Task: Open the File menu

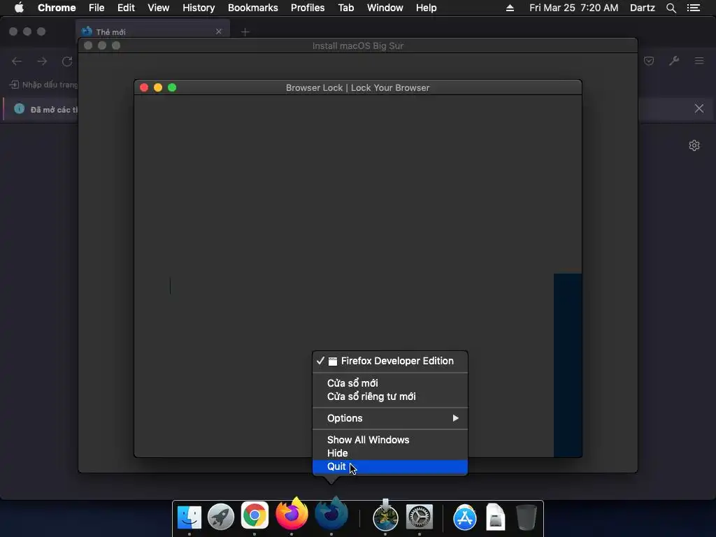Action: (x=96, y=8)
